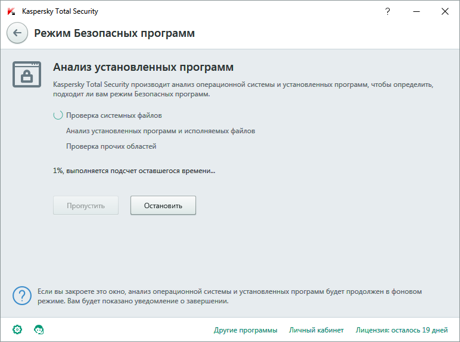Click the 'Проверка системных файлов' step text
The height and width of the screenshot is (342, 460).
pos(114,115)
